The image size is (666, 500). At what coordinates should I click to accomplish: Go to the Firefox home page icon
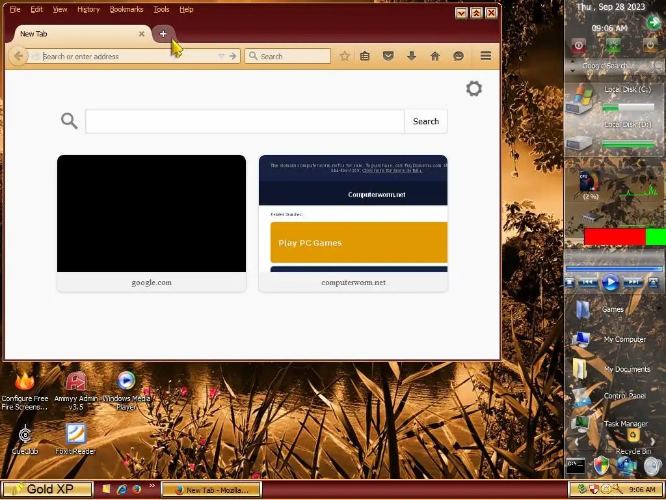tap(435, 56)
